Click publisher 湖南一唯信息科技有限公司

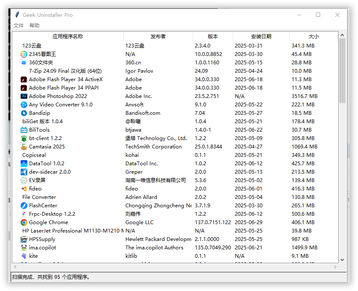[156, 180]
